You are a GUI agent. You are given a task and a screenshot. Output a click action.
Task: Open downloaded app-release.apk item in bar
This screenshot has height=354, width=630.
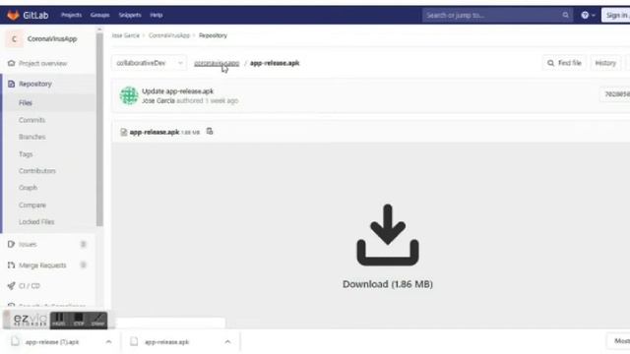coord(166,342)
